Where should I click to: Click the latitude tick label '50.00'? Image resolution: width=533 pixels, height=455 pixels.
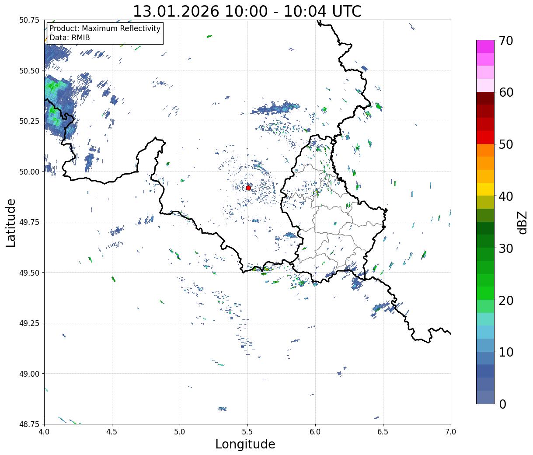coord(29,171)
